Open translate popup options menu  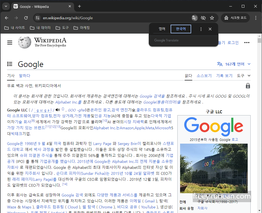coord(201,29)
